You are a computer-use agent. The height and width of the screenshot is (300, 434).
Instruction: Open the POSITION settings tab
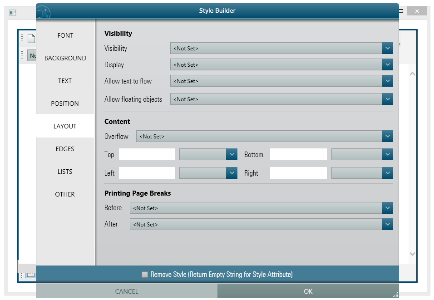click(65, 103)
